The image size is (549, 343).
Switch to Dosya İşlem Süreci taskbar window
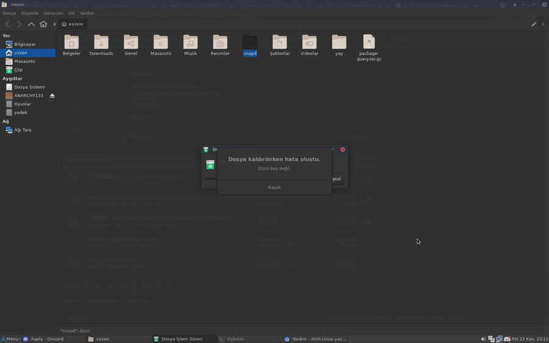[x=184, y=339]
